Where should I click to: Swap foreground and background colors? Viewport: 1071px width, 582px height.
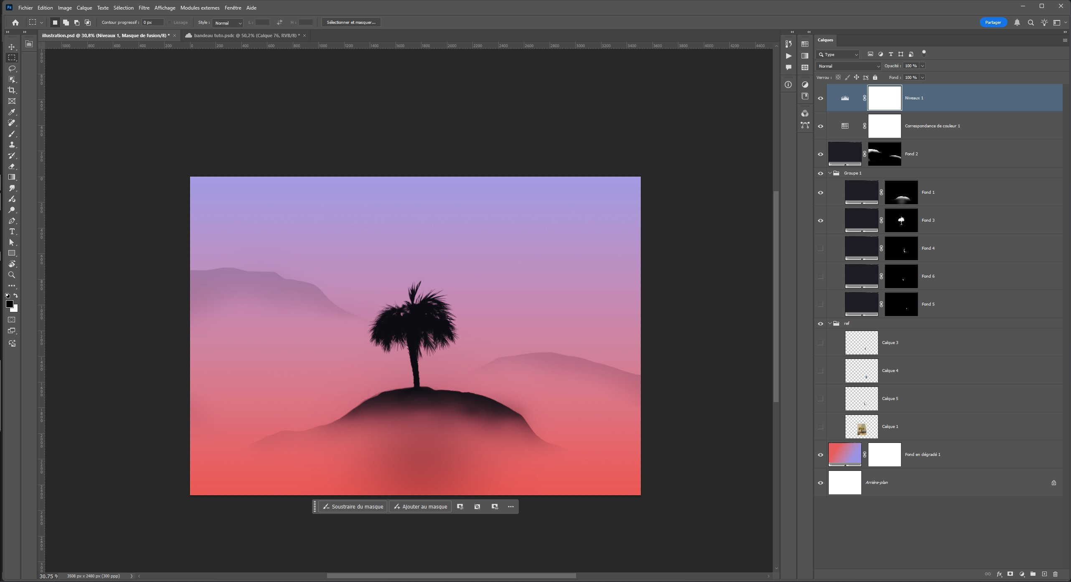[15, 296]
